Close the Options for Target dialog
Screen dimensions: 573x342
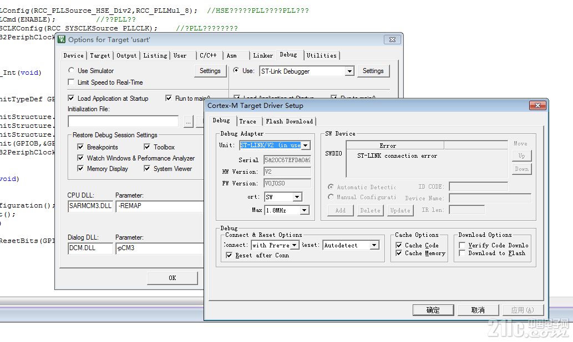[393, 39]
